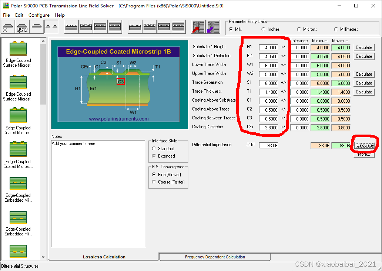Open the www.polarinstruments.com link in diagram
This screenshot has width=382, height=271.
pyautogui.click(x=119, y=119)
